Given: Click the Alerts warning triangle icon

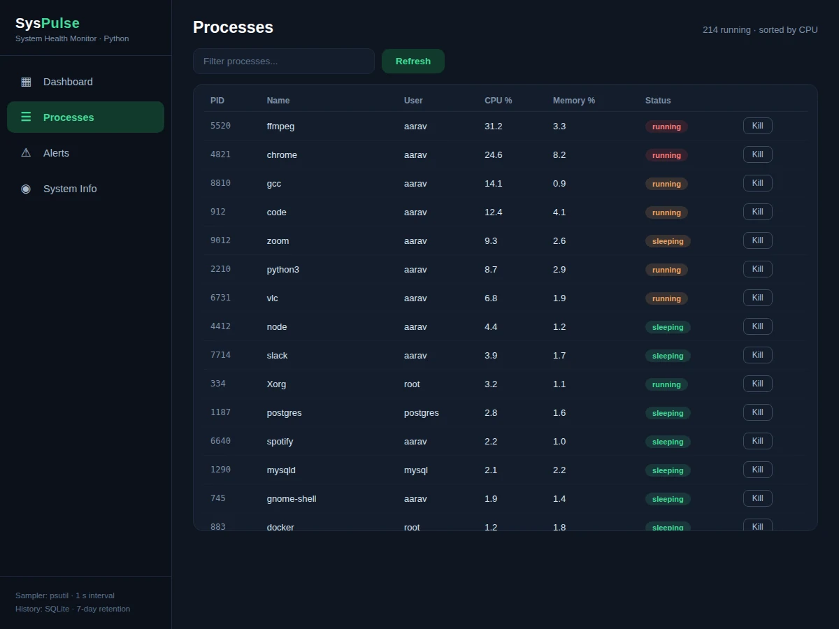Looking at the screenshot, I should [26, 153].
